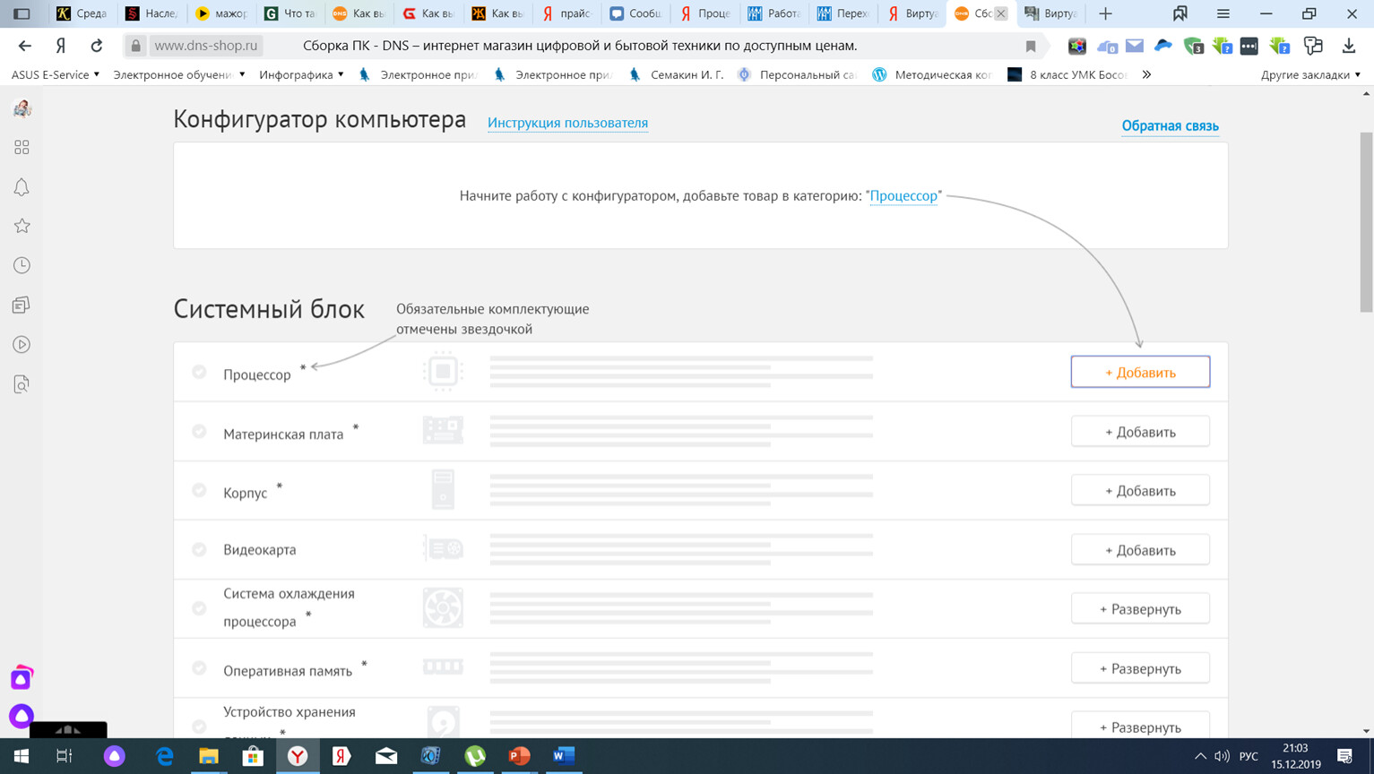Open the downloads arrow icon
The height and width of the screenshot is (774, 1374).
click(1348, 46)
